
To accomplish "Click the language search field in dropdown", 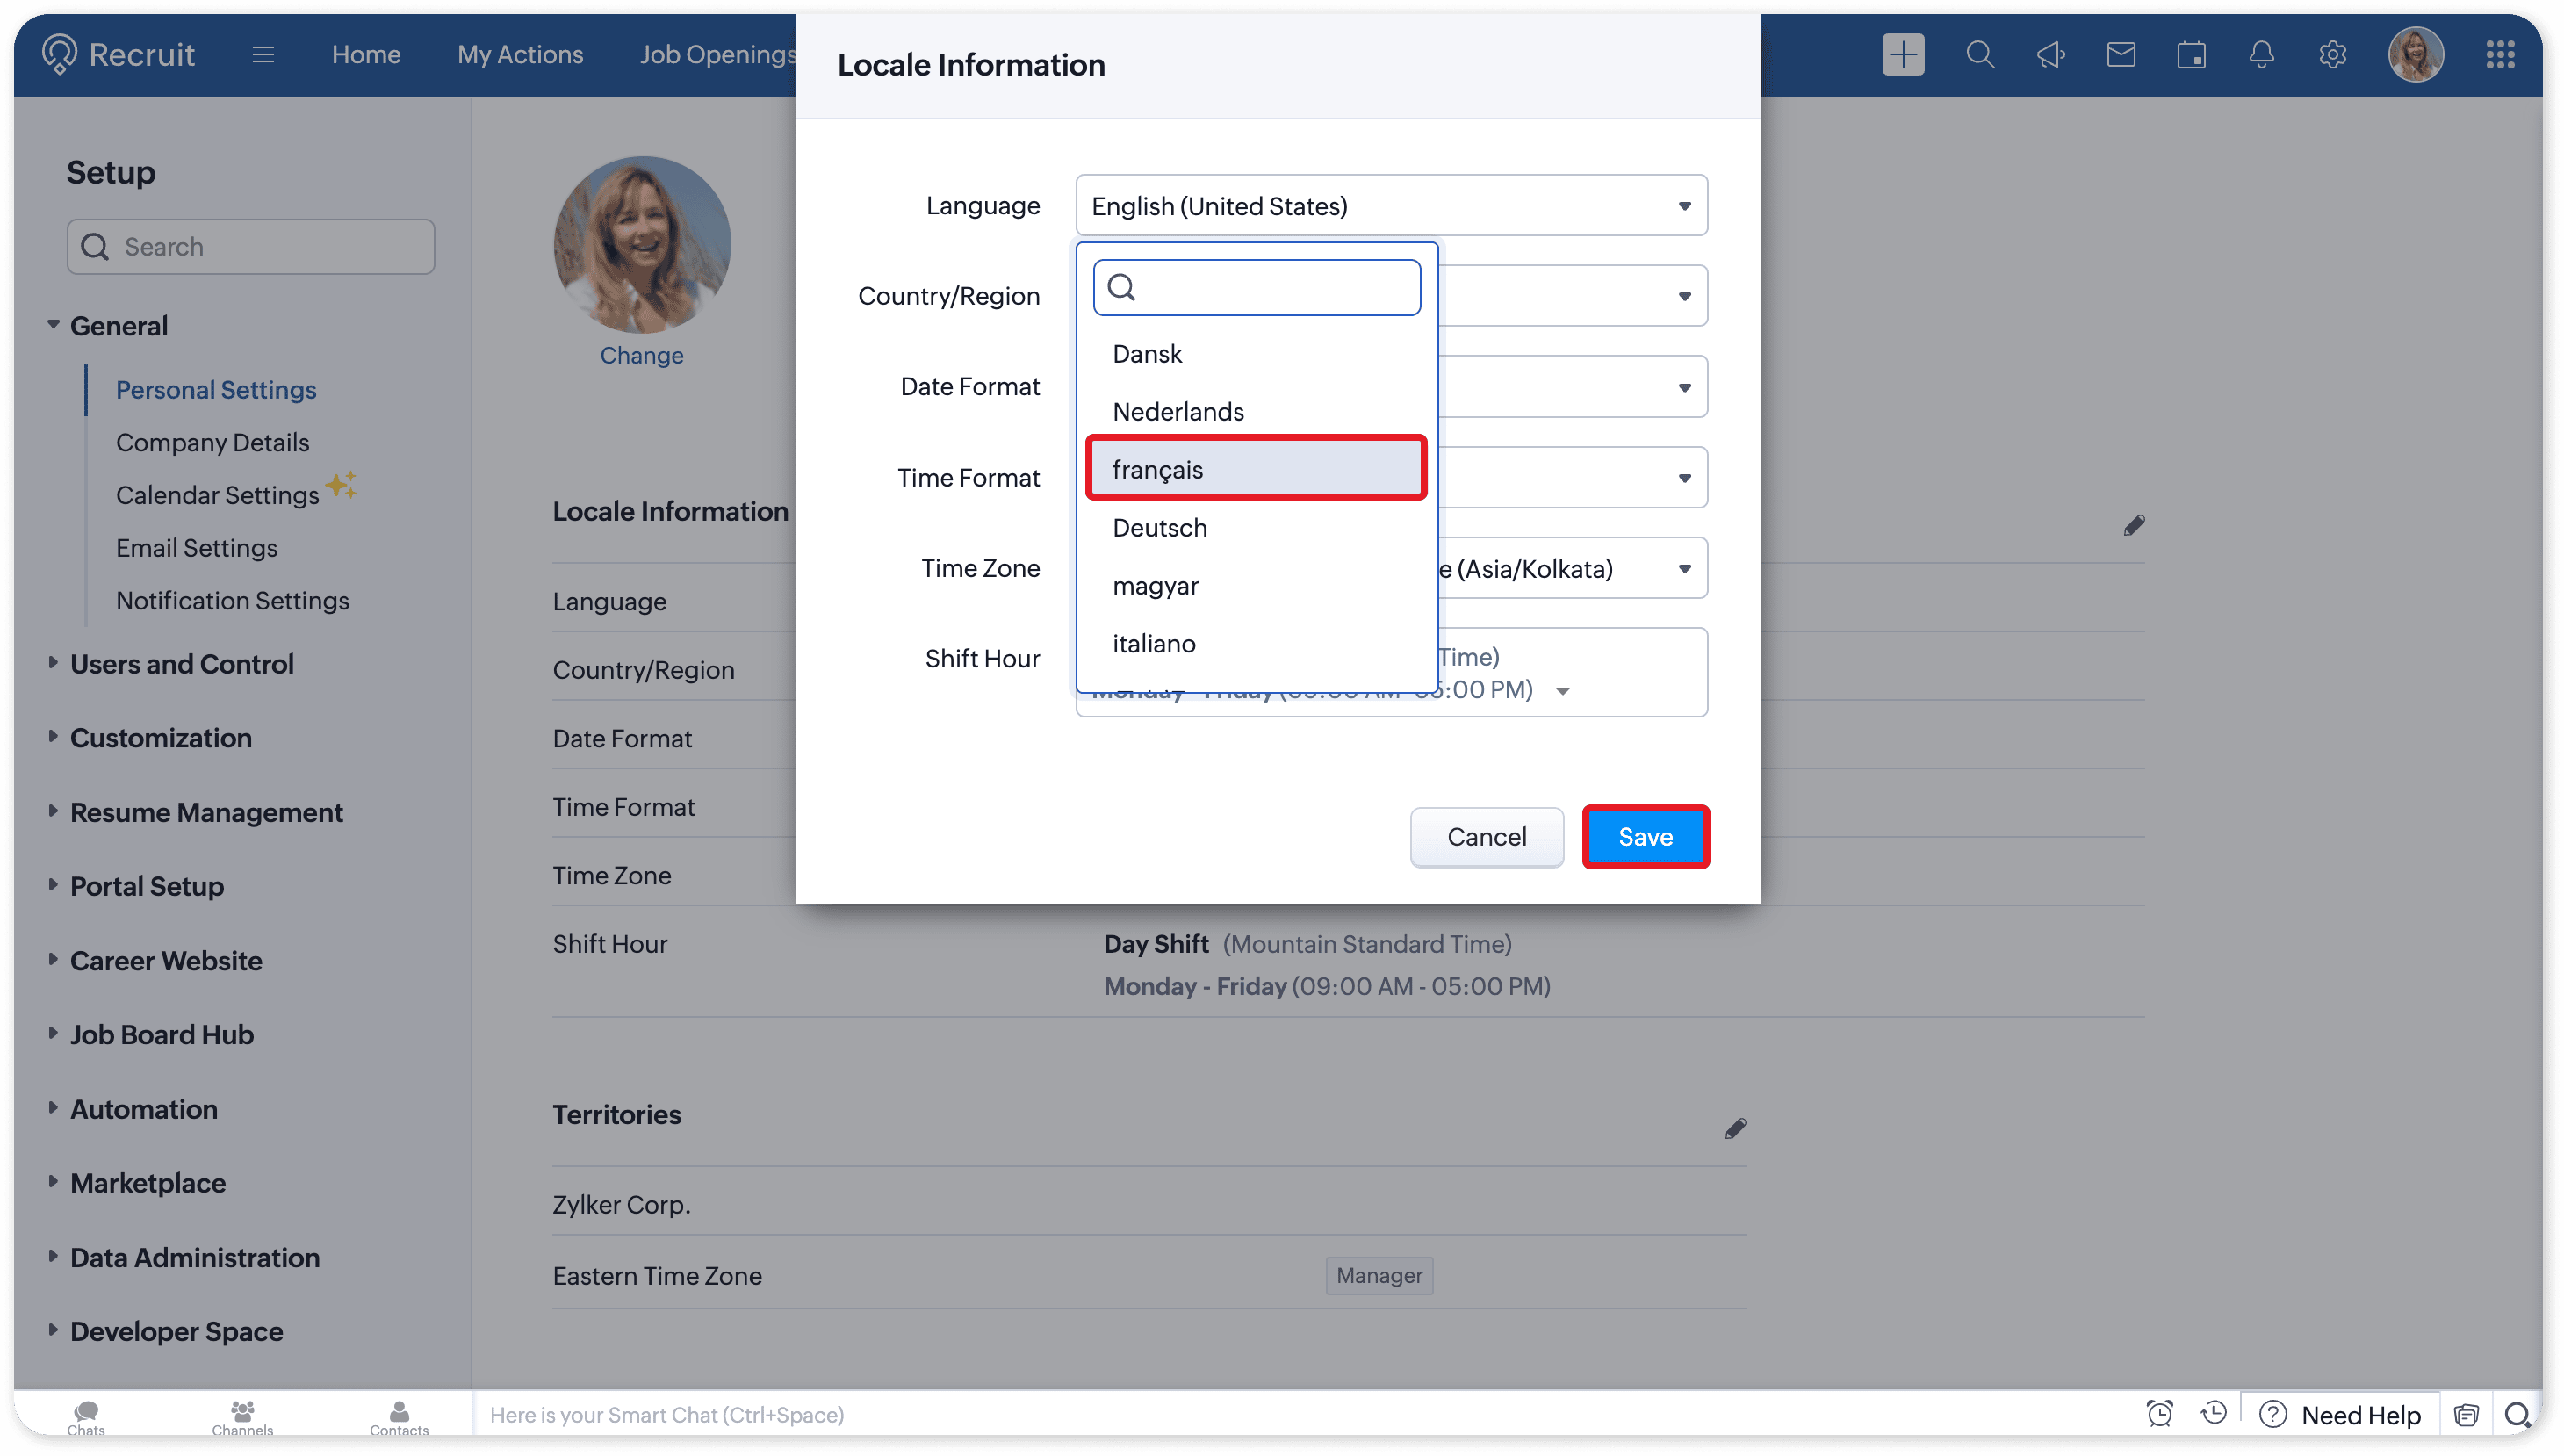I will 1270,288.
